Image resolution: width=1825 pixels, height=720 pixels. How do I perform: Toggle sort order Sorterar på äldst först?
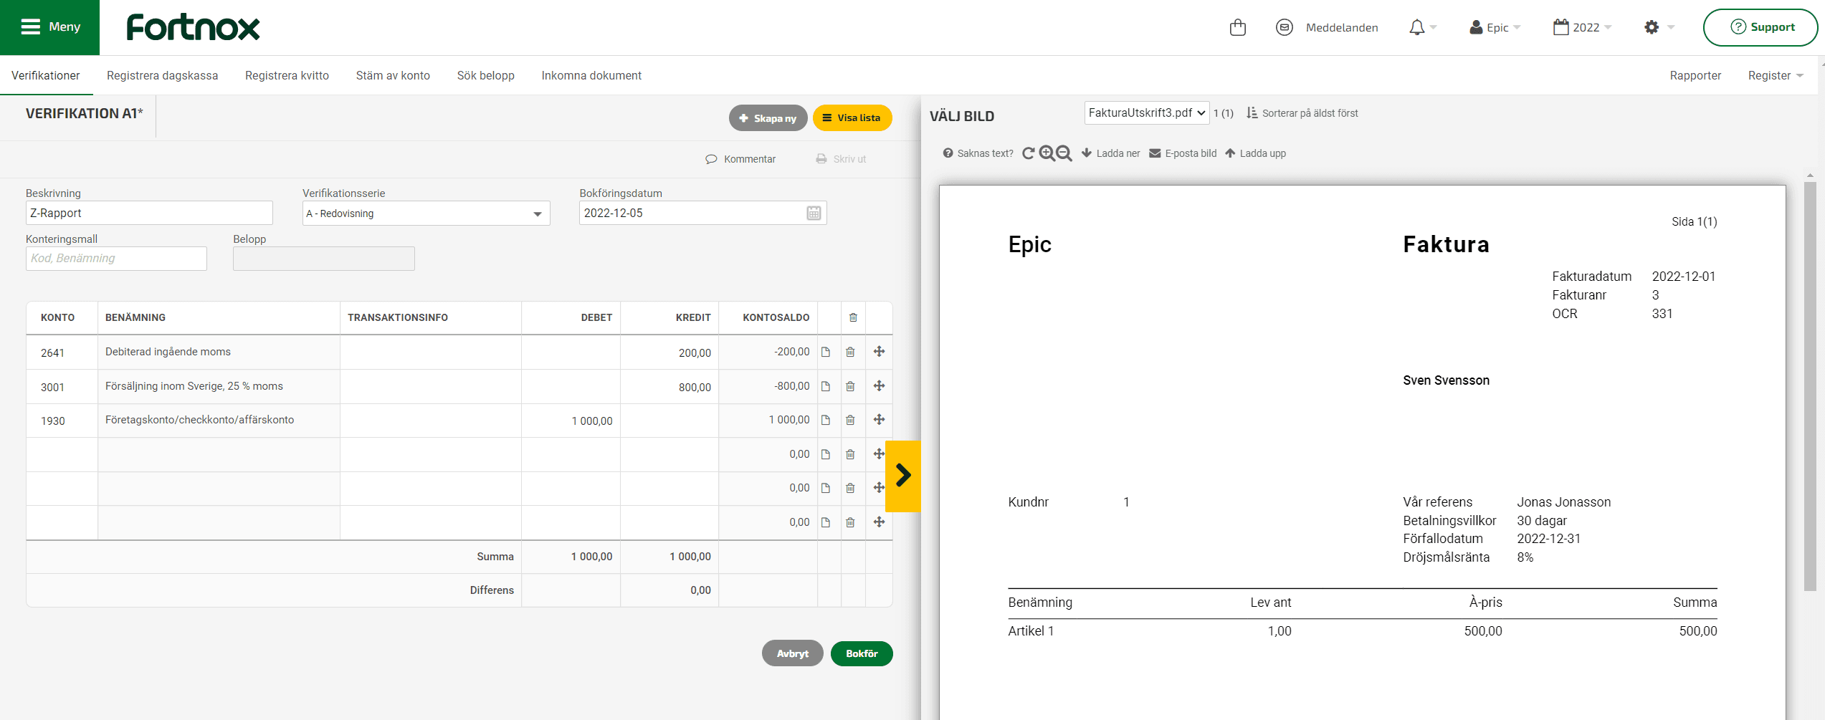point(1302,113)
